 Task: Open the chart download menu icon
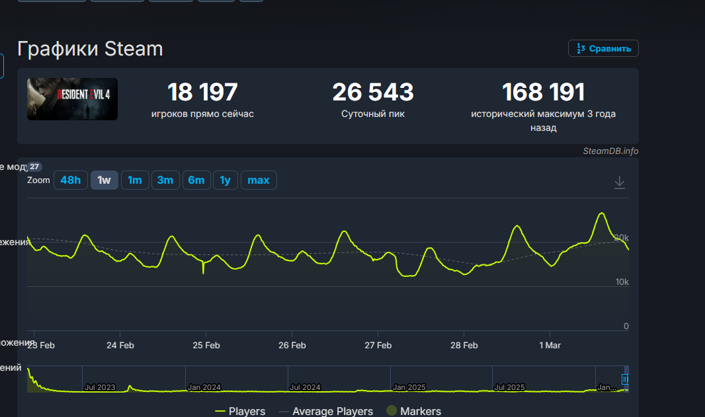[620, 182]
